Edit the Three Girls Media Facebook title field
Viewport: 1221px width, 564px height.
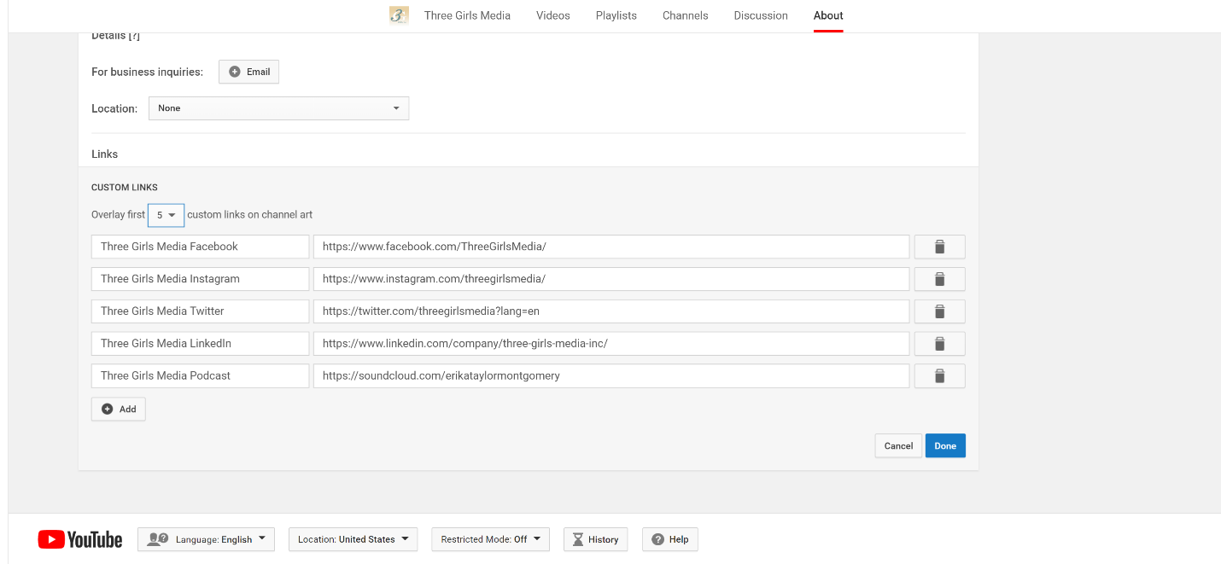(200, 247)
